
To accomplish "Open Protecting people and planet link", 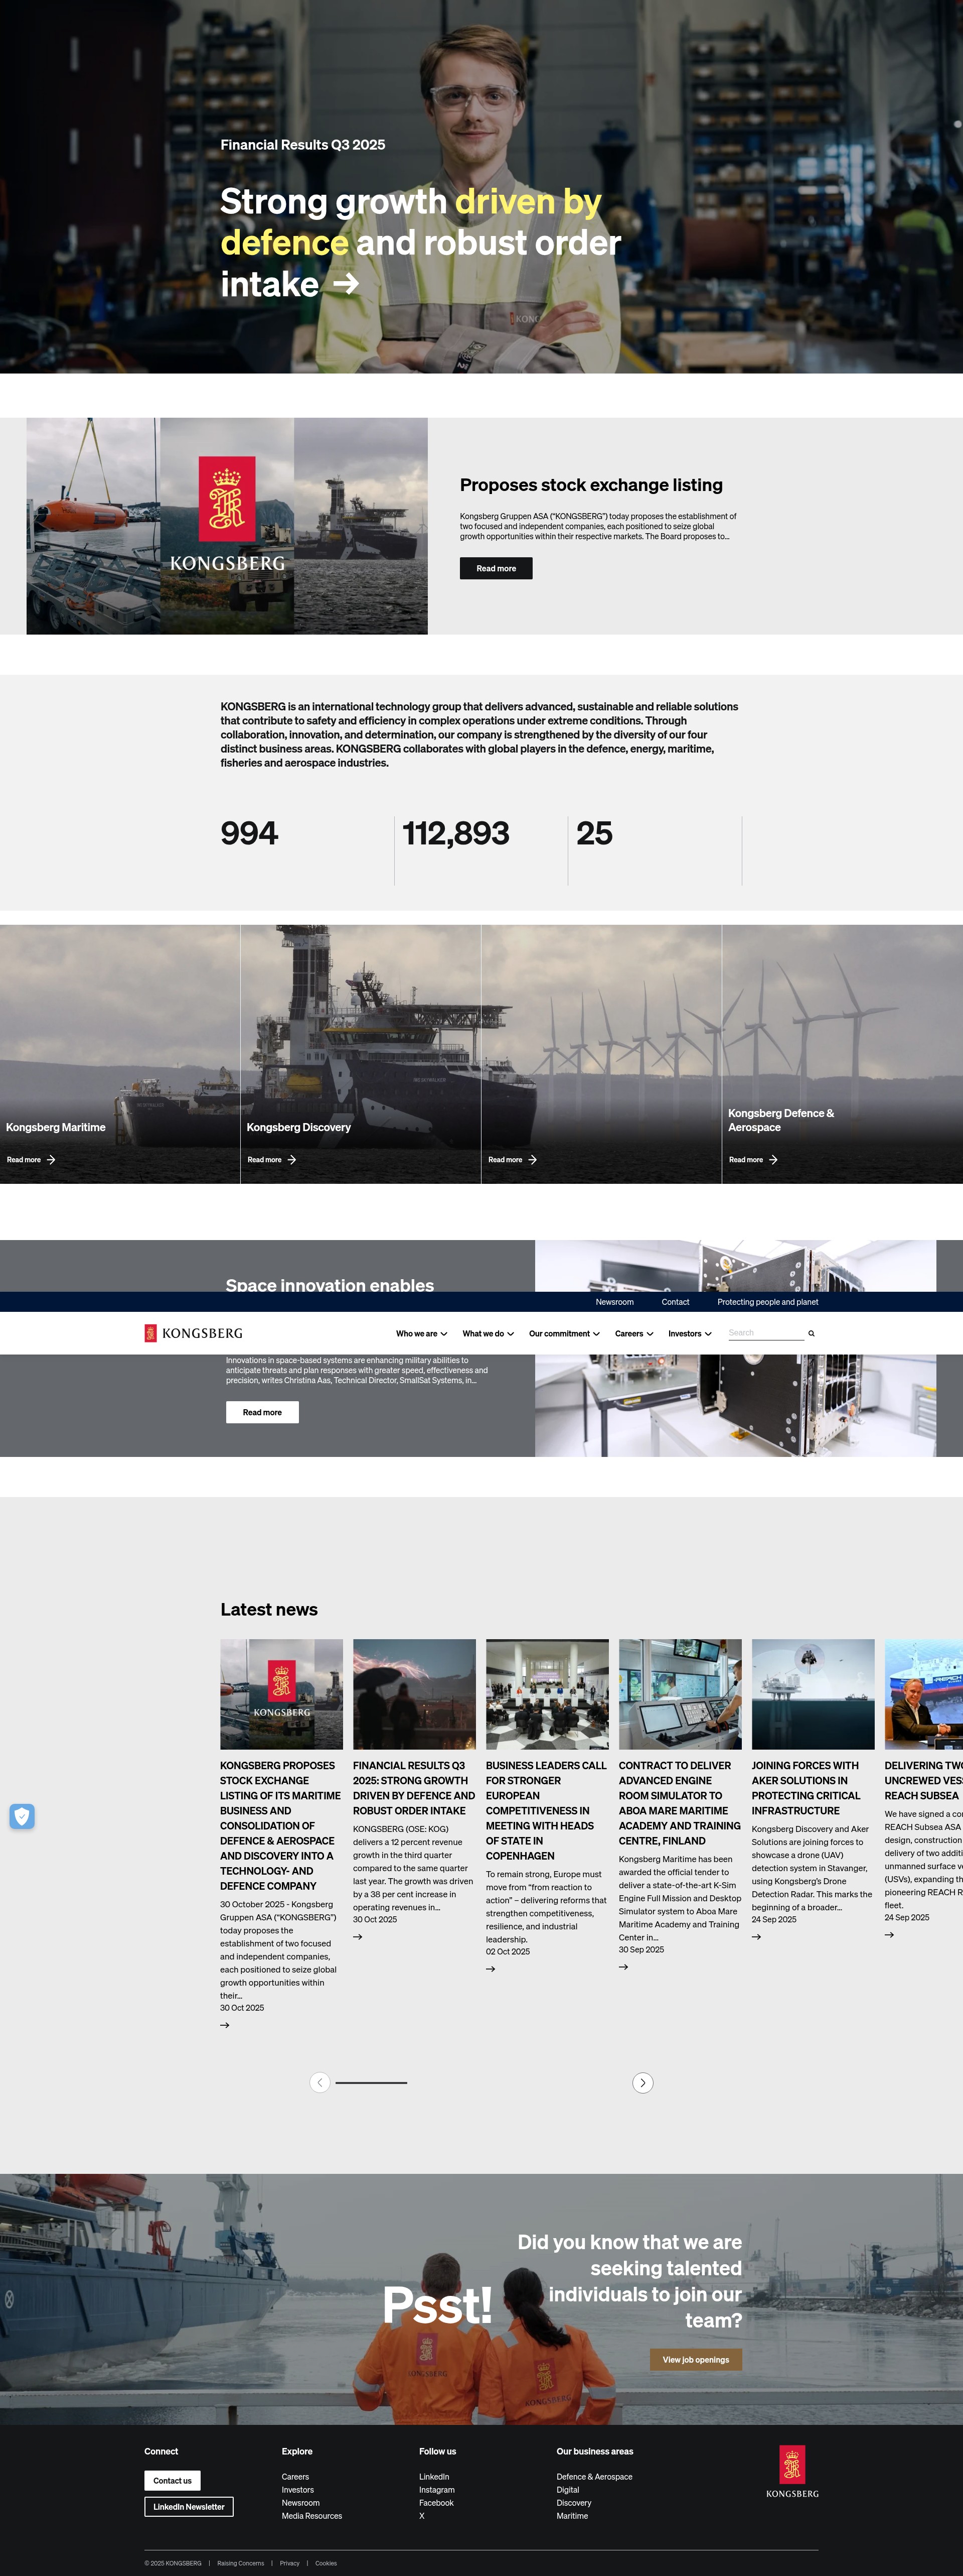I will click(x=767, y=1302).
